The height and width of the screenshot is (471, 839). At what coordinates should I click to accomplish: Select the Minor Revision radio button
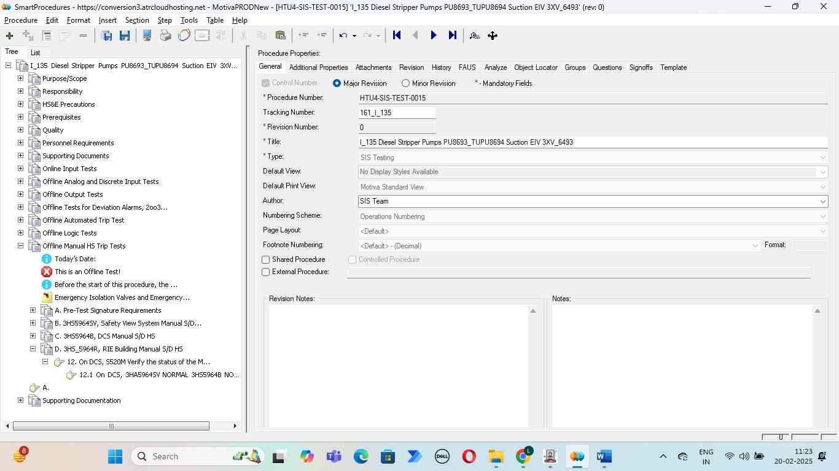tap(405, 83)
